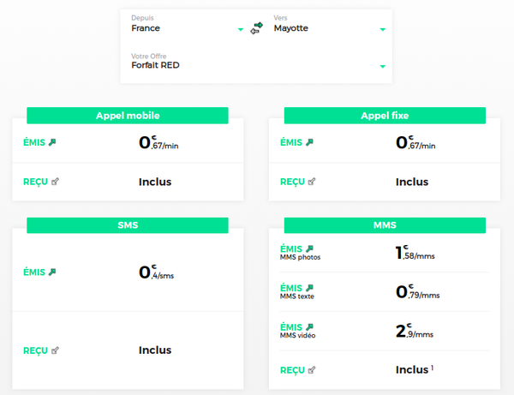
Task: Select the Appel mobile header tab
Action: coord(128,116)
